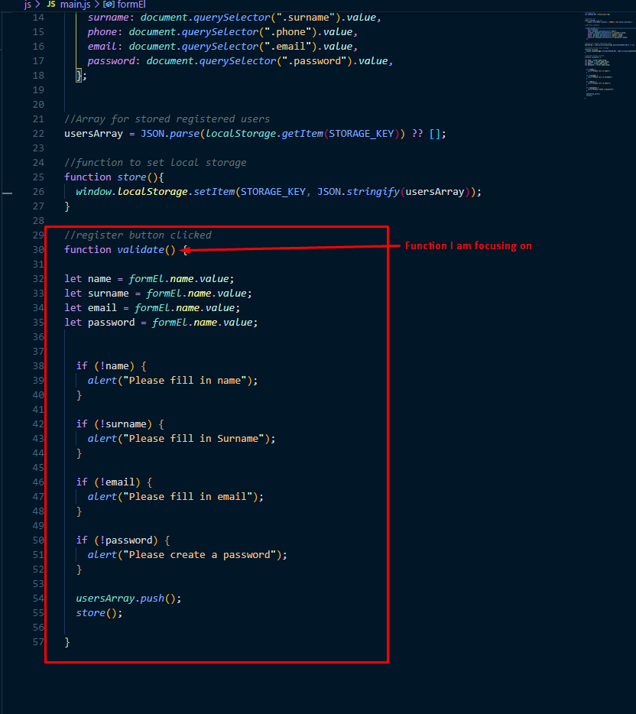Click the "validate" function name

pos(141,250)
